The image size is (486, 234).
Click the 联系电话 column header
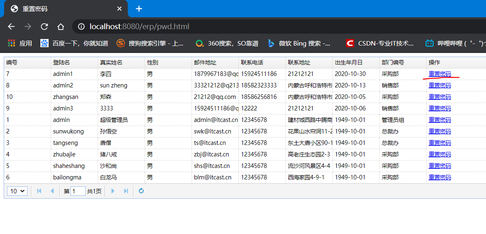262,62
